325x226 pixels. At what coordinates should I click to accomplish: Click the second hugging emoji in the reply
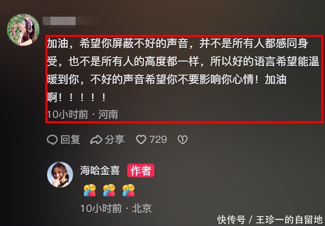coord(109,190)
